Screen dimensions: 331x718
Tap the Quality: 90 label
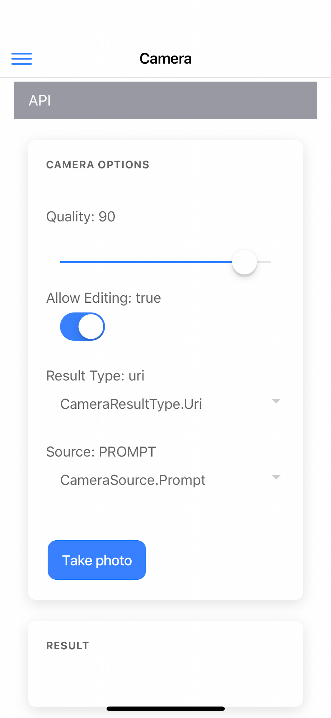(x=81, y=216)
